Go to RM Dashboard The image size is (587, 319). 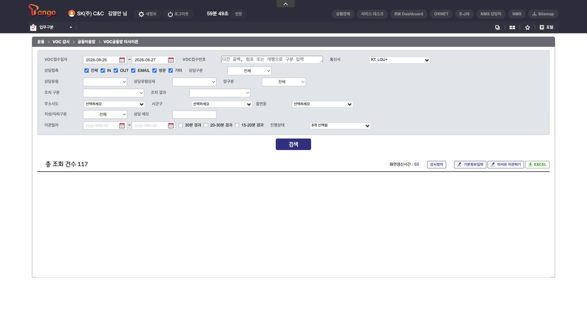(x=409, y=14)
